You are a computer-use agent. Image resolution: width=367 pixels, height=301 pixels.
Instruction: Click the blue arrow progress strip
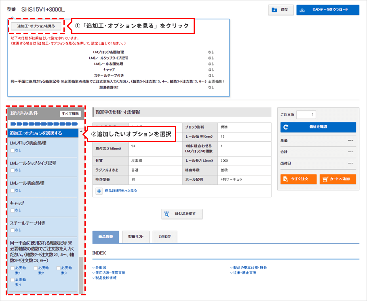click(44, 123)
